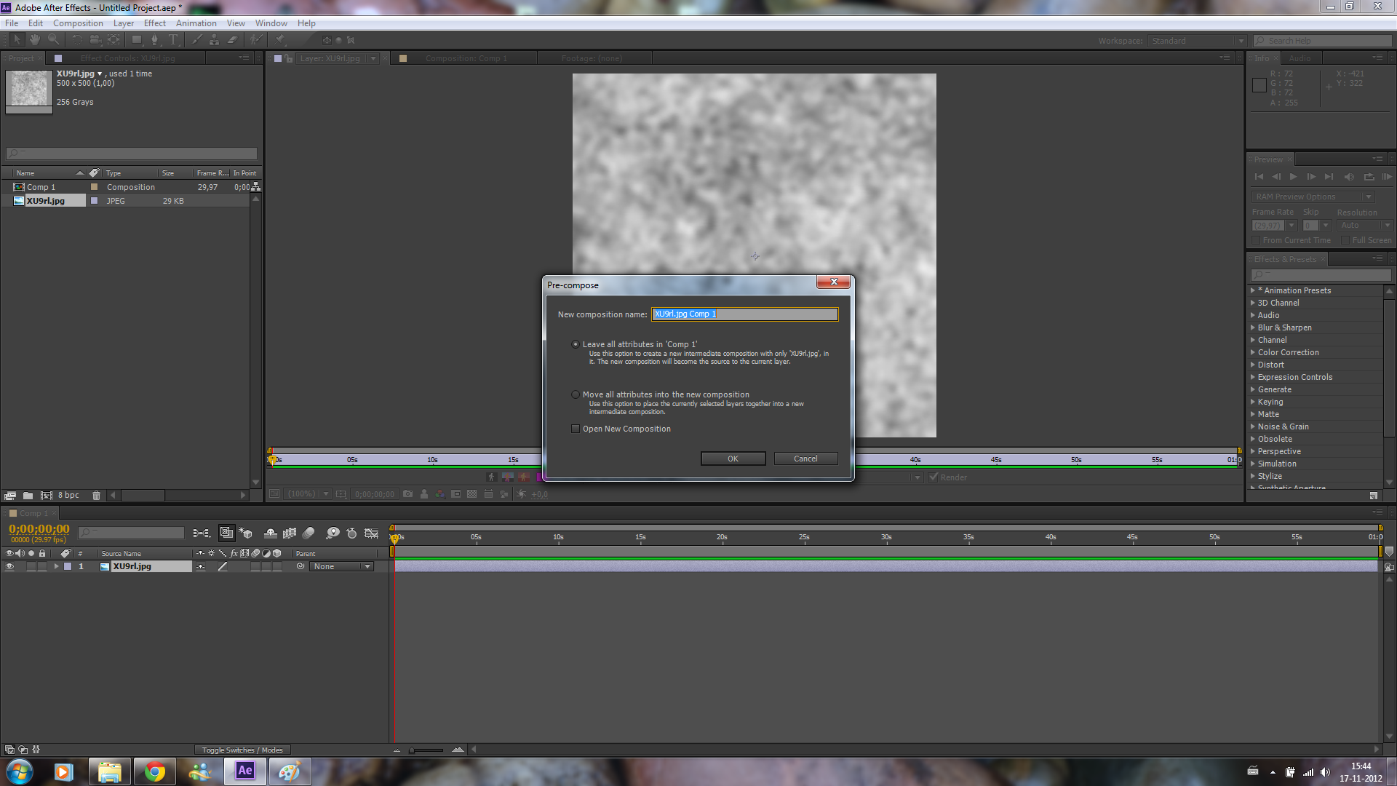The height and width of the screenshot is (786, 1397).
Task: Click the Loop options button in Preview
Action: click(1369, 177)
